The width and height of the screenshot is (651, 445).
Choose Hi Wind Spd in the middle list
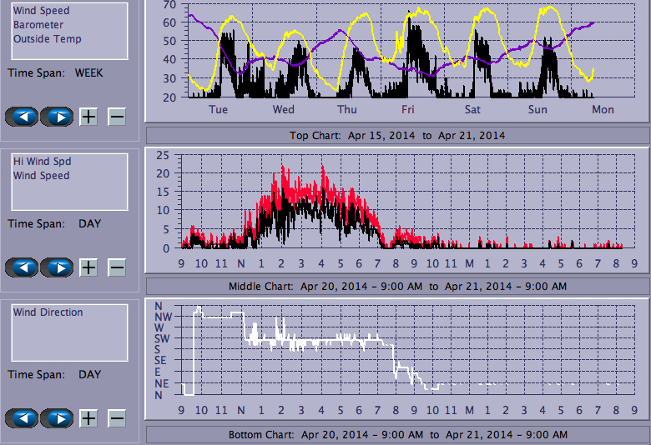click(41, 162)
